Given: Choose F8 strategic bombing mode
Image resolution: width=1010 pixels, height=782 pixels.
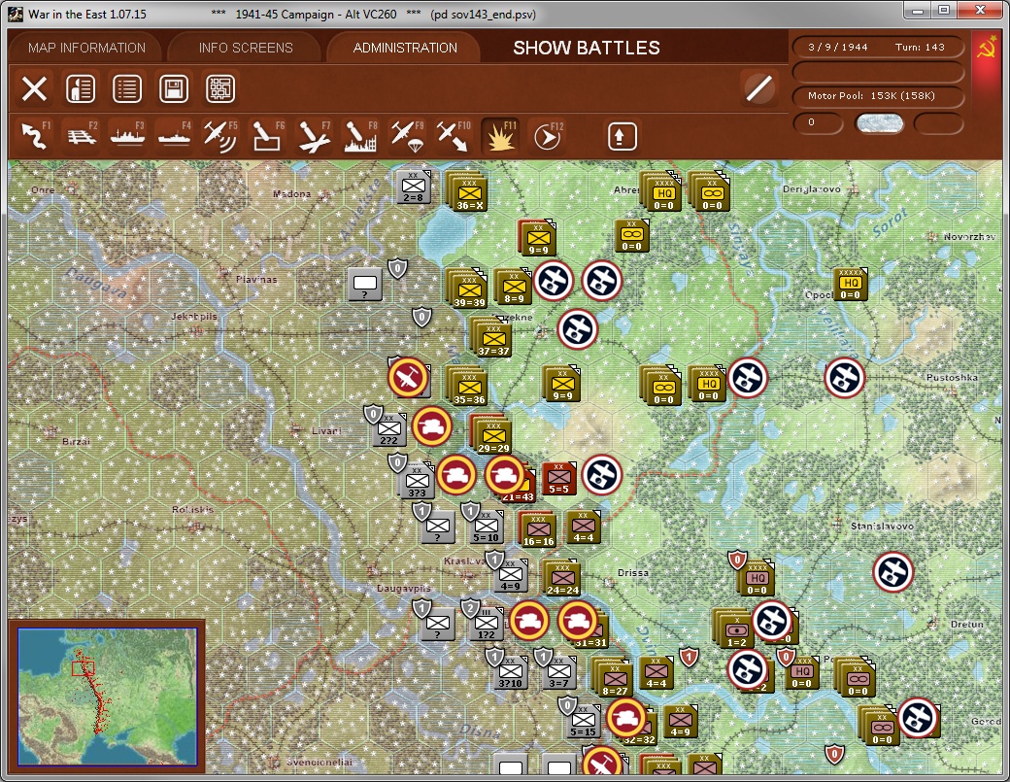Looking at the screenshot, I should (x=360, y=135).
